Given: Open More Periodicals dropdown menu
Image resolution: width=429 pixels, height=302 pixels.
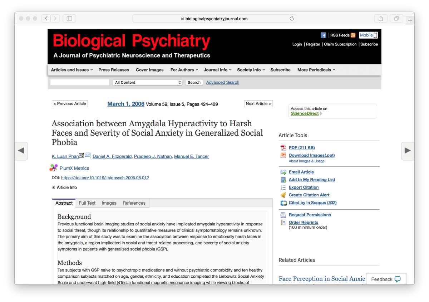Looking at the screenshot, I should (316, 70).
